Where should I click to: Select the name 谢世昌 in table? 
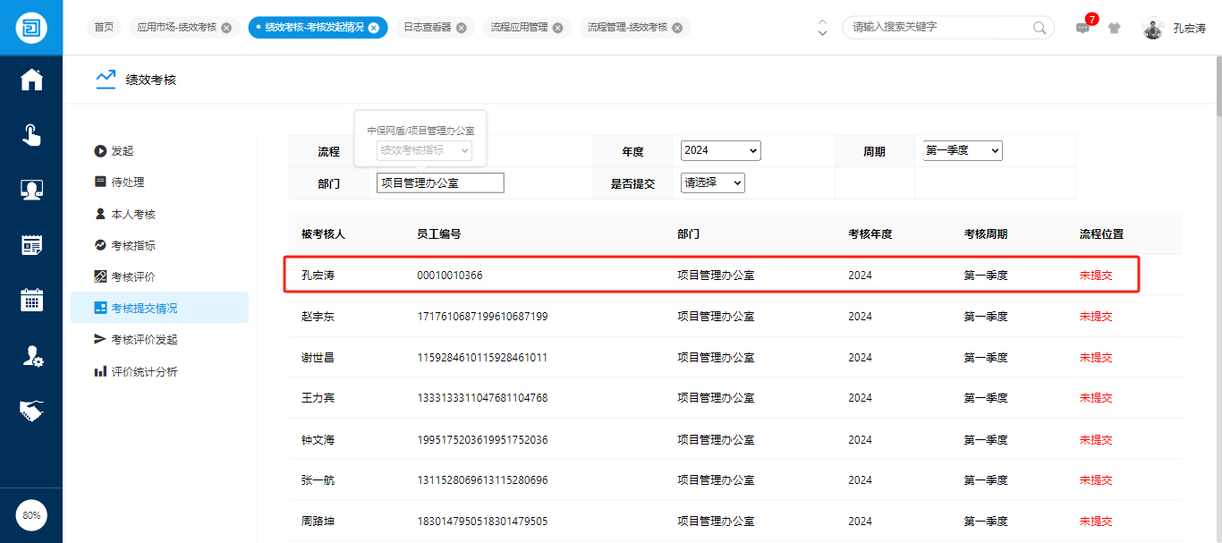pos(318,358)
